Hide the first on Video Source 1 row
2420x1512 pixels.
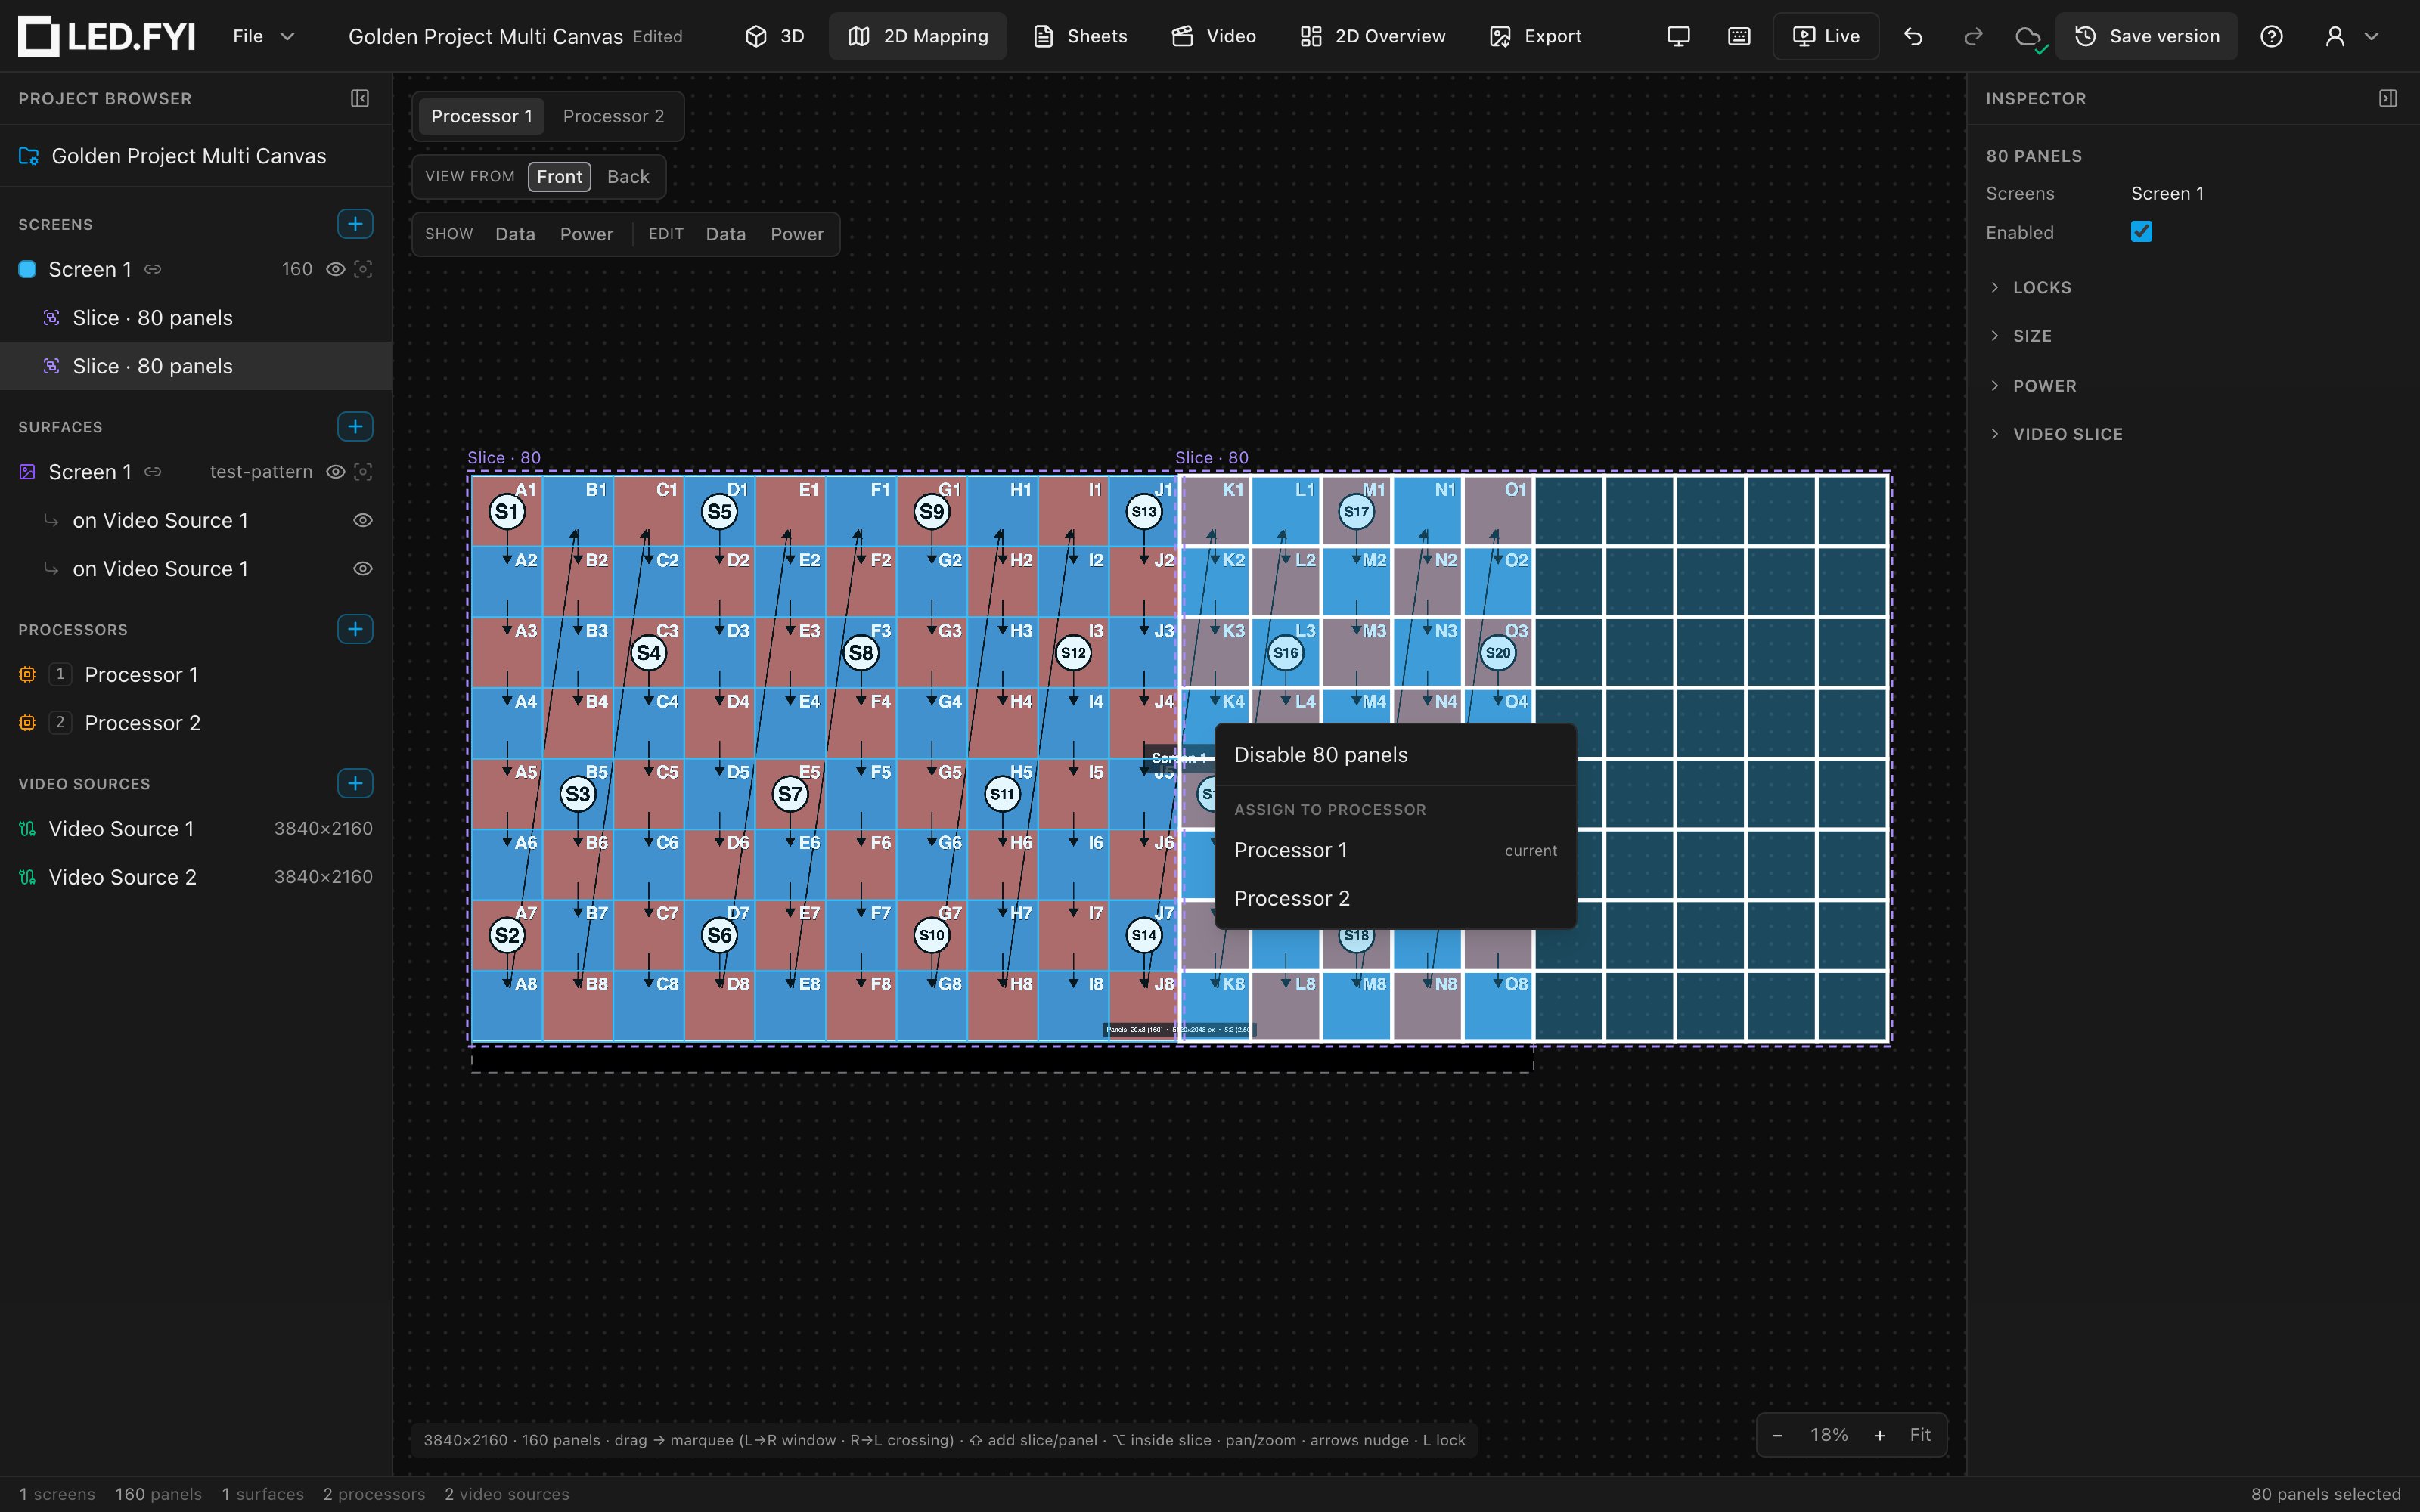tap(364, 521)
